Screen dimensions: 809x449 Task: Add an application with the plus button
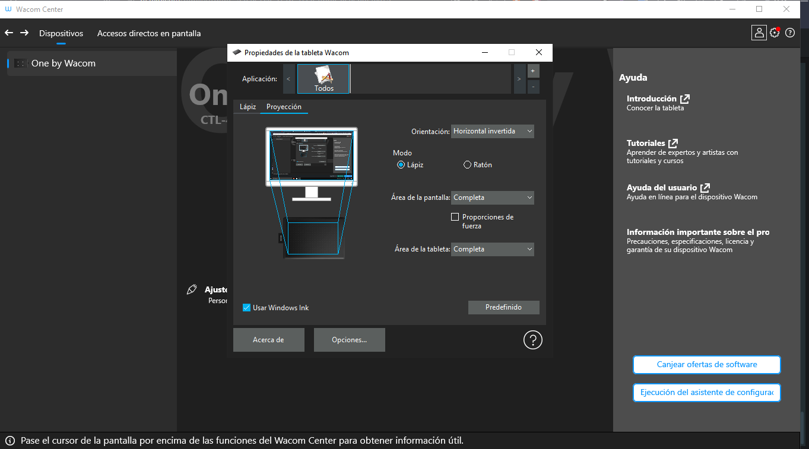pos(532,71)
